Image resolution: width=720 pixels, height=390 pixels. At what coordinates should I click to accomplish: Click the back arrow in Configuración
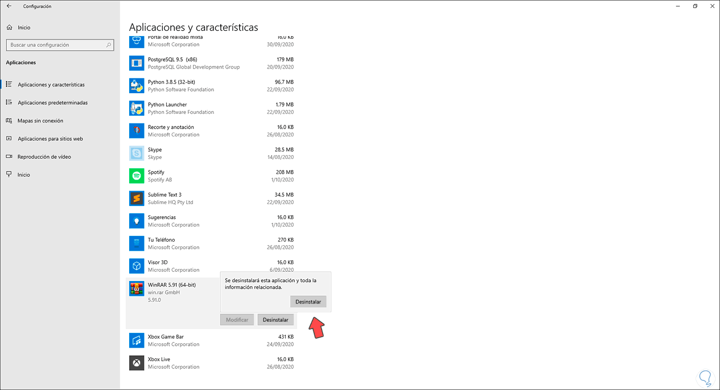[x=9, y=6]
